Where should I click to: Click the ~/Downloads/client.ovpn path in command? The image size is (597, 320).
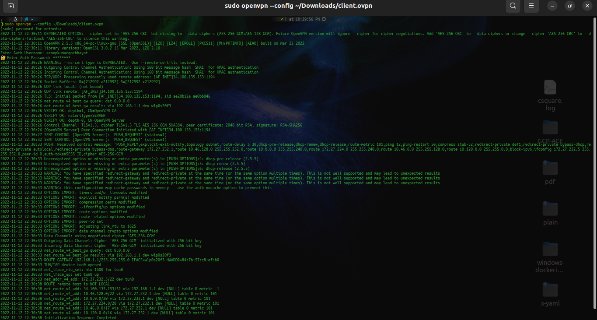(x=78, y=24)
